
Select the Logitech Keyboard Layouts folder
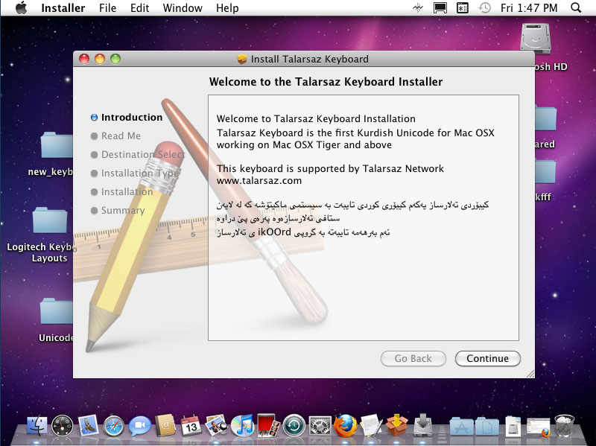[x=50, y=220]
